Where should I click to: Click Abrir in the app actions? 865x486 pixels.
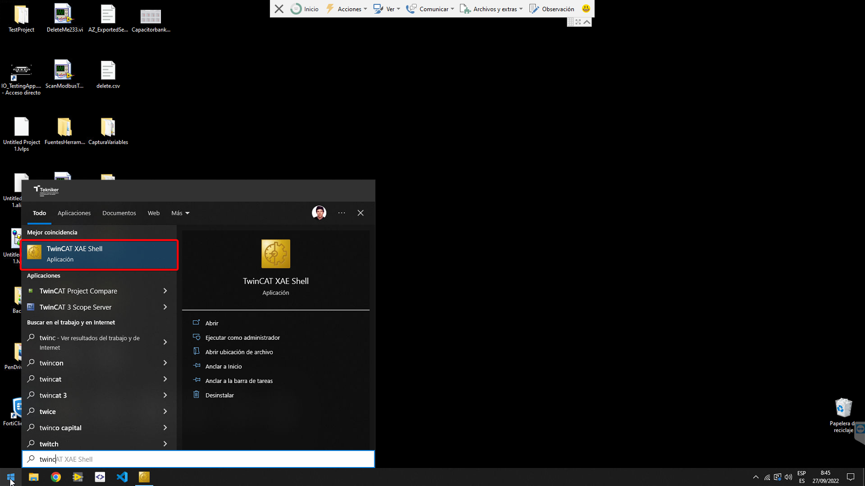tap(212, 323)
